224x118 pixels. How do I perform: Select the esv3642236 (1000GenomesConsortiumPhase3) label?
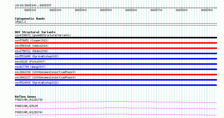click(x=45, y=72)
